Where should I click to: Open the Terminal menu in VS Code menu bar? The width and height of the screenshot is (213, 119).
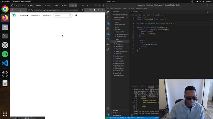(139, 8)
